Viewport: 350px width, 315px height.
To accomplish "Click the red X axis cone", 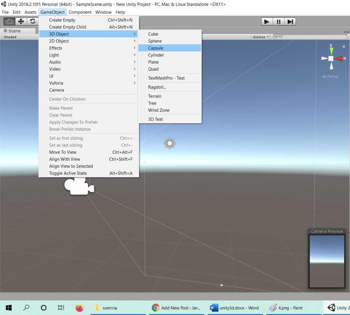I will [x=339, y=59].
